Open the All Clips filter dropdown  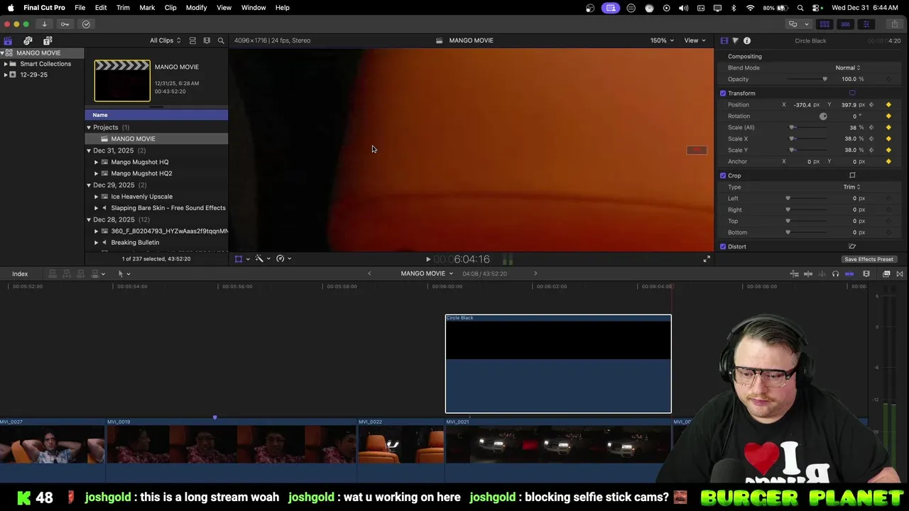pyautogui.click(x=165, y=40)
